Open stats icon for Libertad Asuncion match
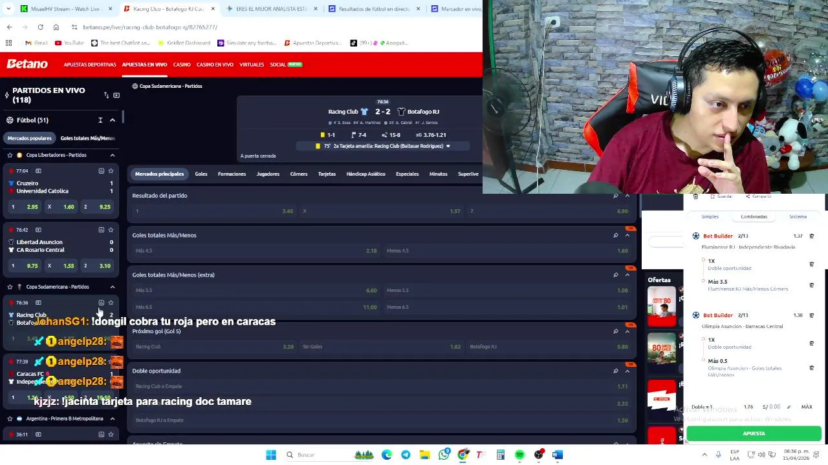Viewport: 828px width, 465px height. pyautogui.click(x=101, y=230)
